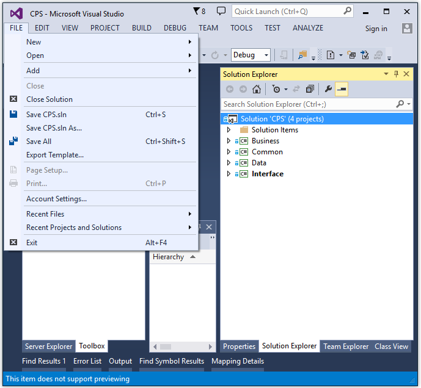
Task: Switch to the Team Explorer tab
Action: (346, 346)
